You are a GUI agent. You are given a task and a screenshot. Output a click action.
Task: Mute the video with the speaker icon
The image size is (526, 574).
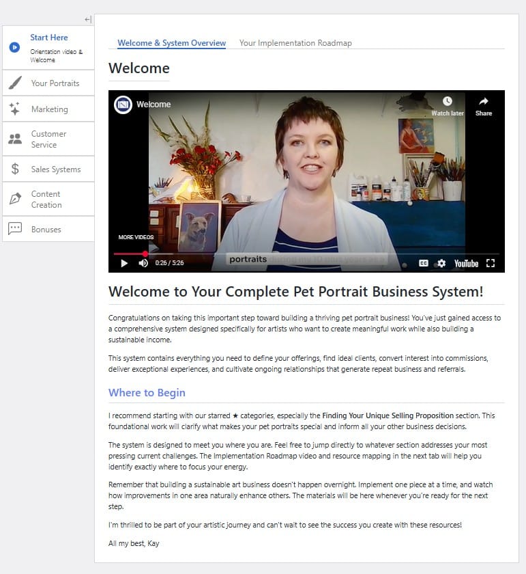click(143, 263)
